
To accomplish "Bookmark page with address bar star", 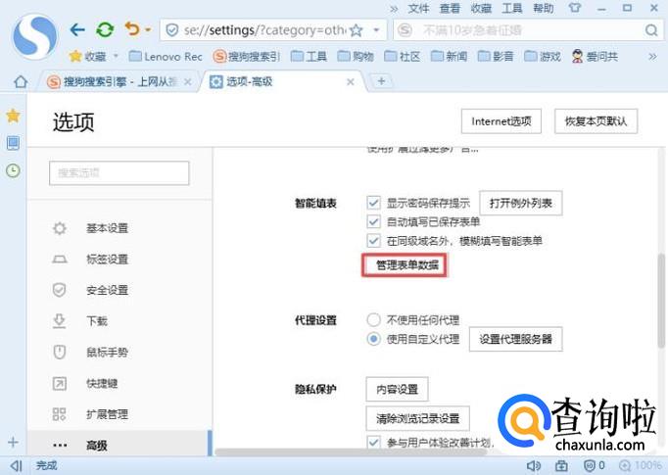I will [x=357, y=30].
